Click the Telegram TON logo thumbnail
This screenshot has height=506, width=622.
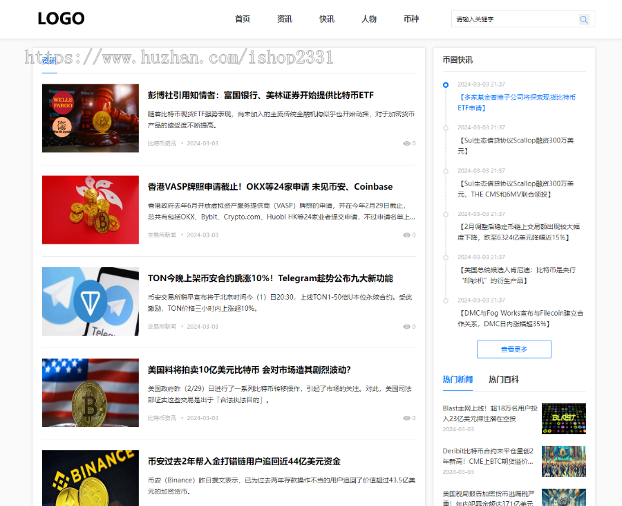click(91, 302)
